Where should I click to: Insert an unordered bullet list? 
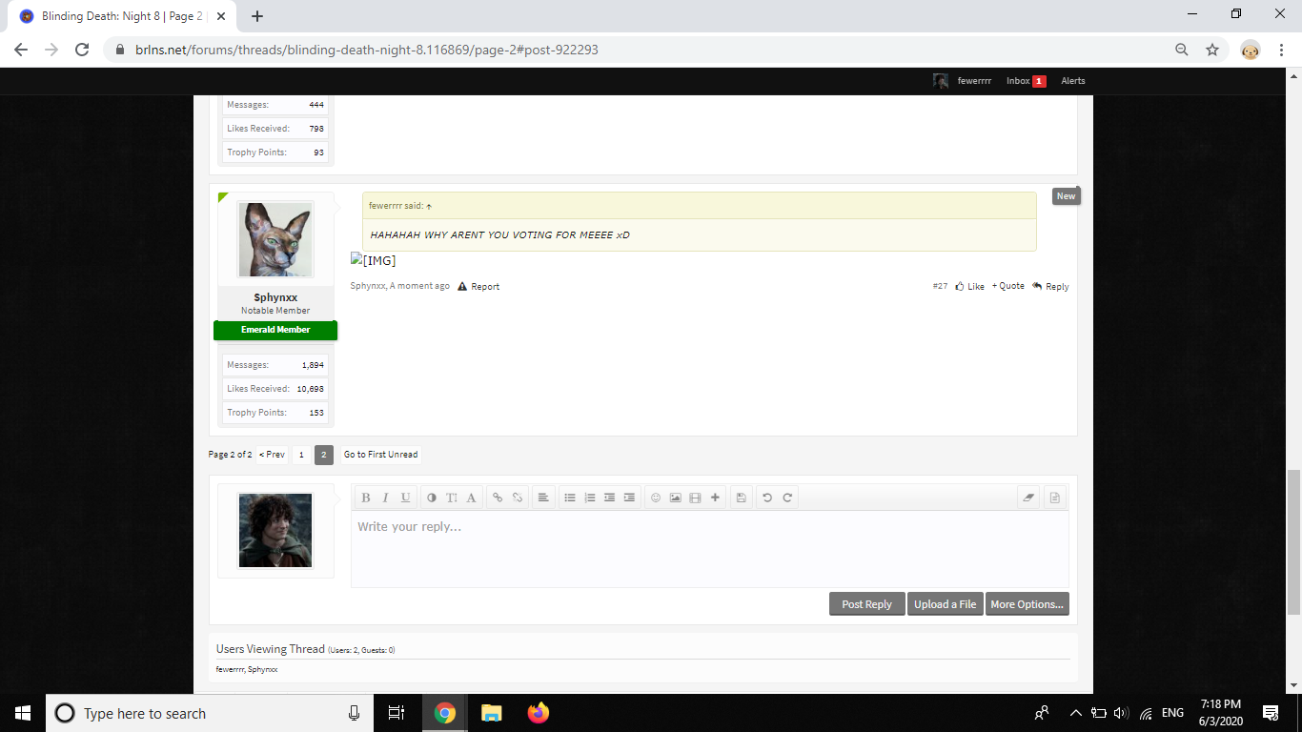[570, 498]
